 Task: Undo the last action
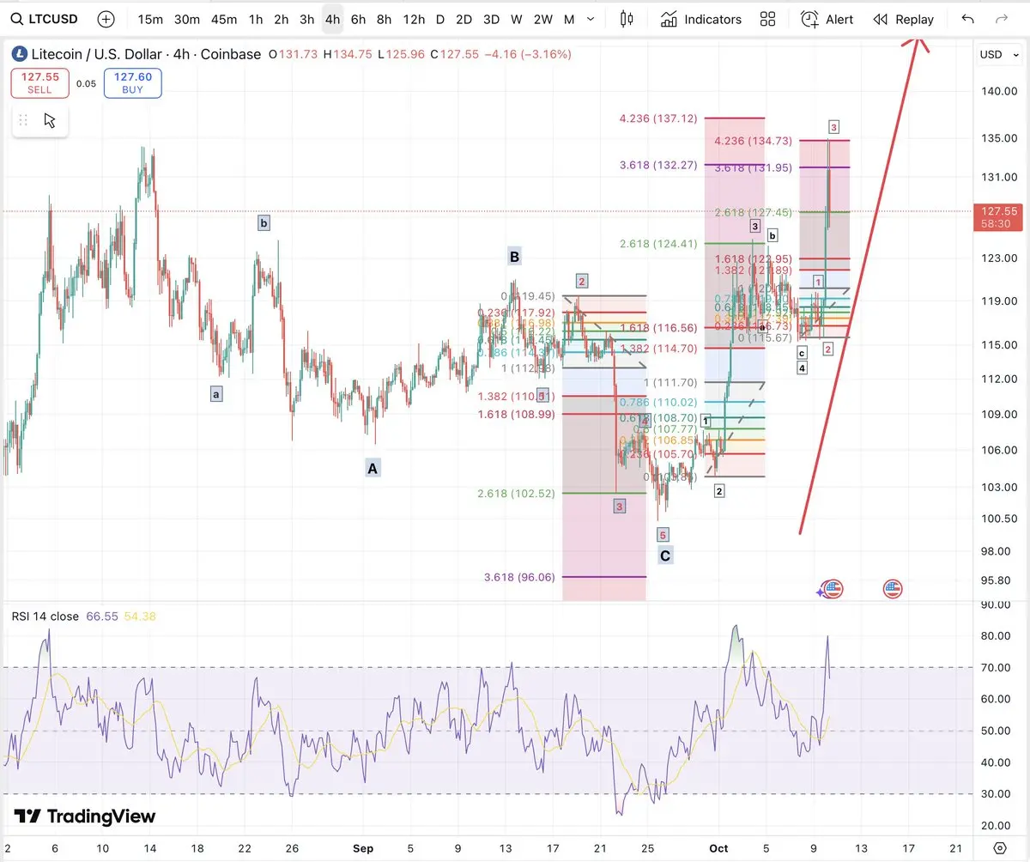click(x=967, y=19)
